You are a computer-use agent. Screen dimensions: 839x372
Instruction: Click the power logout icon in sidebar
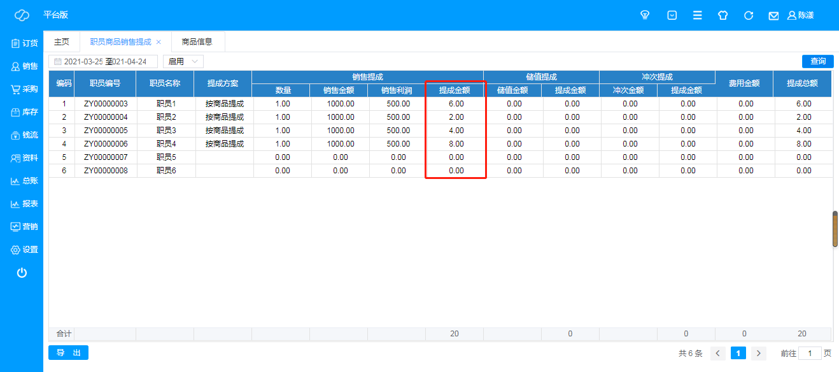coord(22,273)
